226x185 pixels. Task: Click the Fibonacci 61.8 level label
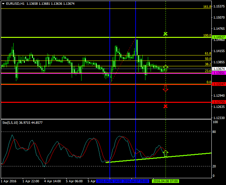pos(208,53)
